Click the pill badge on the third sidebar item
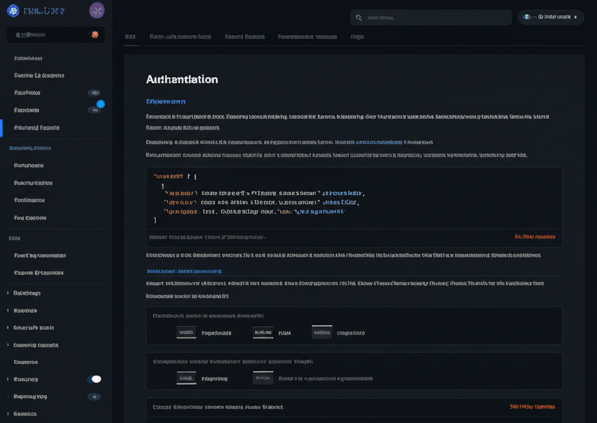 pos(94,93)
